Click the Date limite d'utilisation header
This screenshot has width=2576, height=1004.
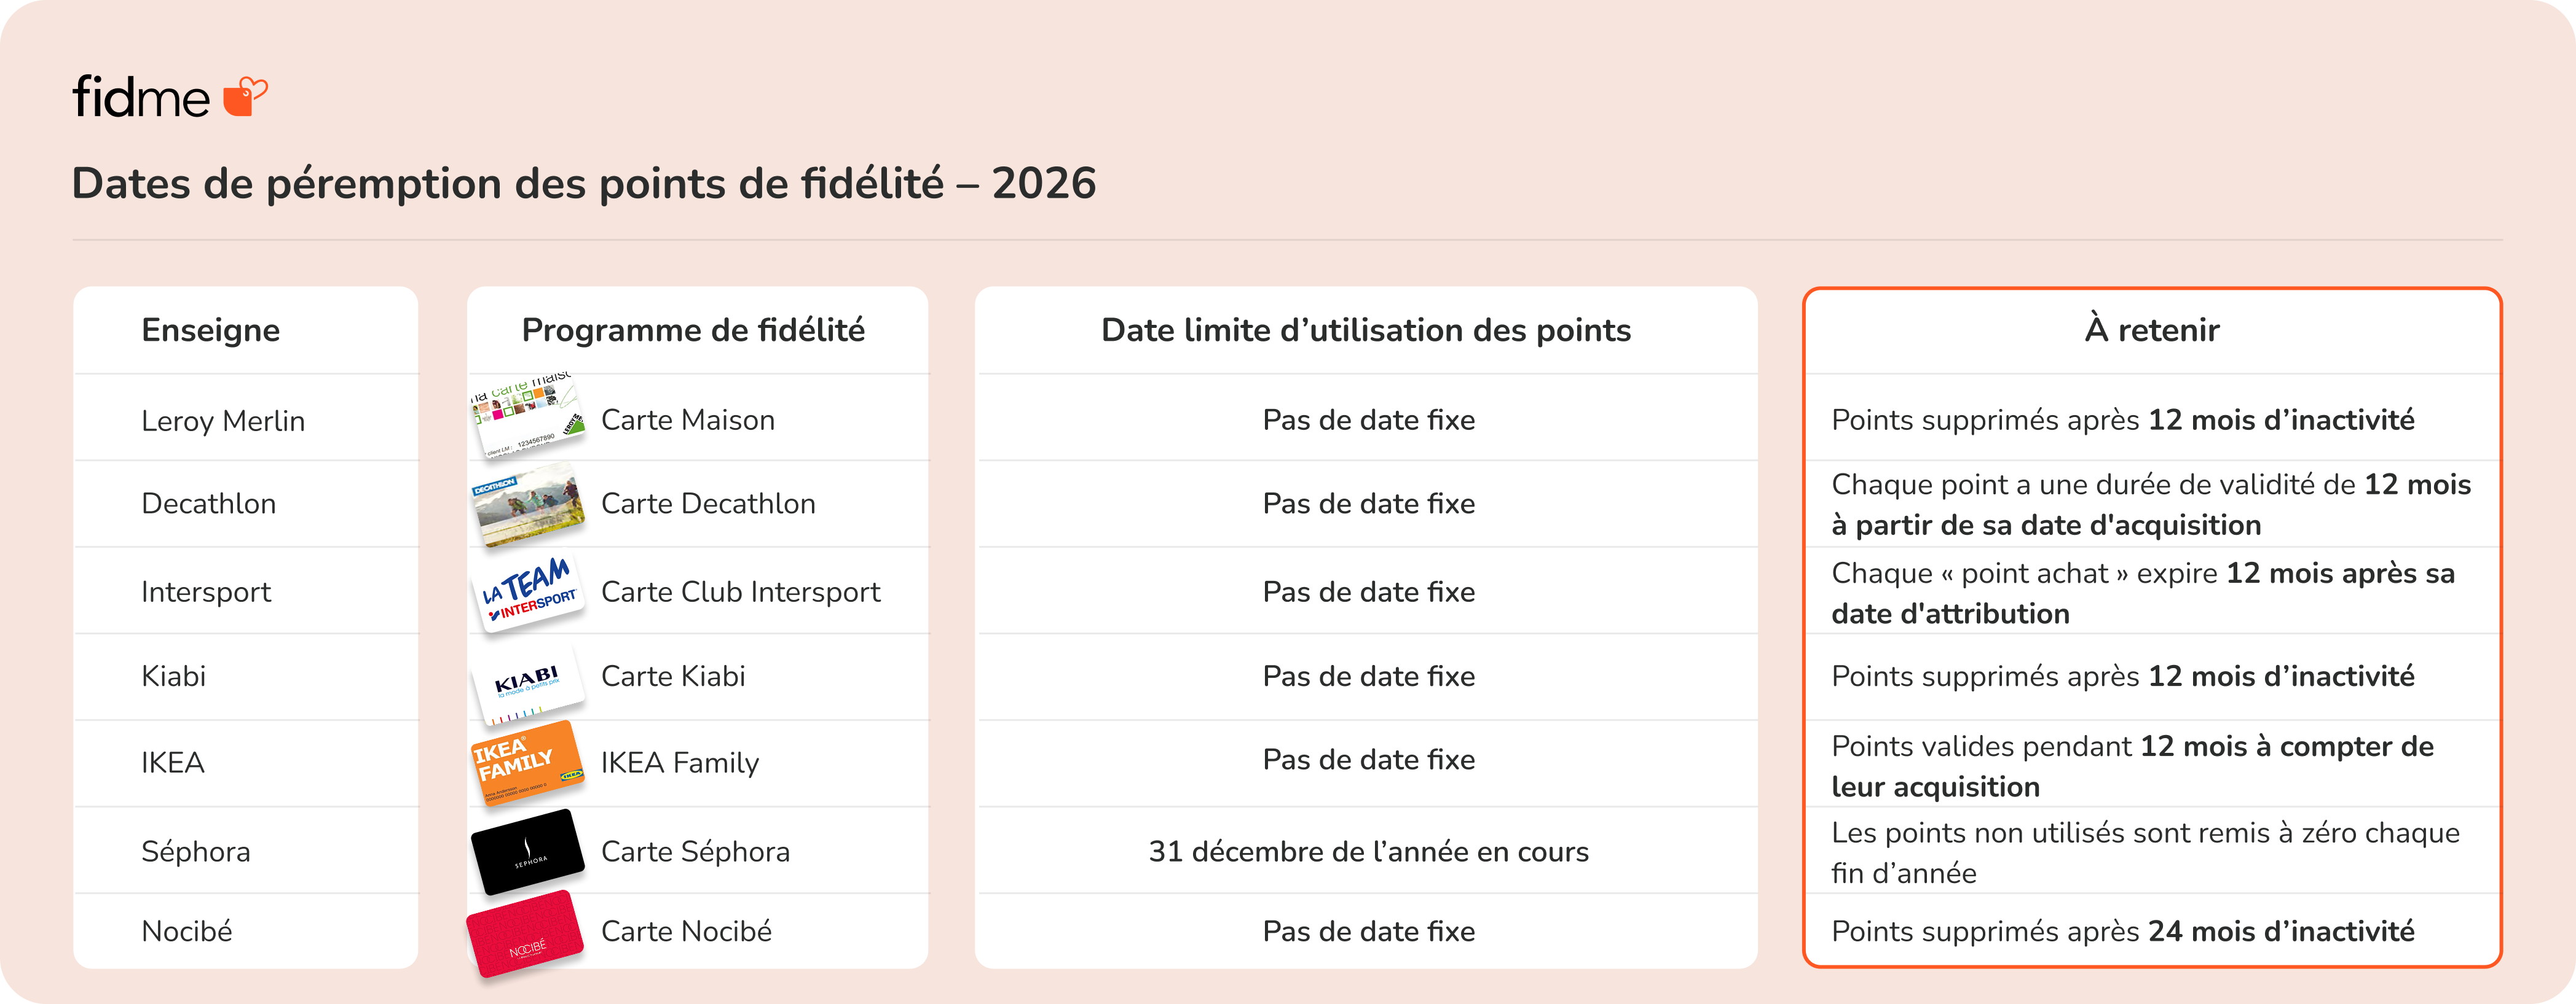coord(1365,330)
